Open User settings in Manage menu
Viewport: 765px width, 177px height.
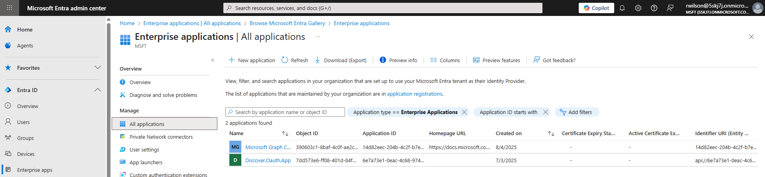(x=144, y=149)
